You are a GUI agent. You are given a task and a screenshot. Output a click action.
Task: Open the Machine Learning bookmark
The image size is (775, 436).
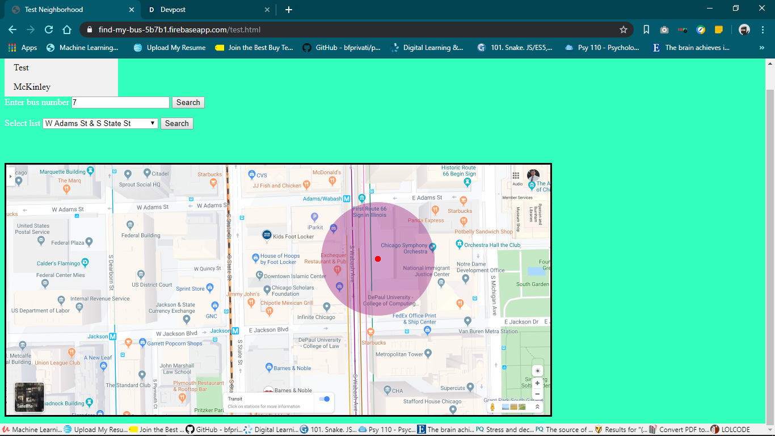tap(83, 48)
